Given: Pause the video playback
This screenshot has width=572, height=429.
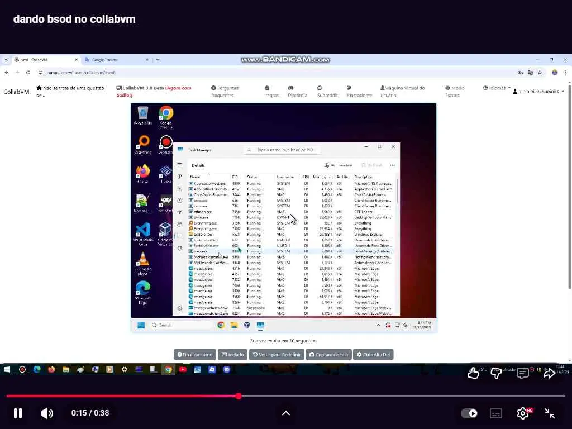Looking at the screenshot, I should click(x=17, y=413).
